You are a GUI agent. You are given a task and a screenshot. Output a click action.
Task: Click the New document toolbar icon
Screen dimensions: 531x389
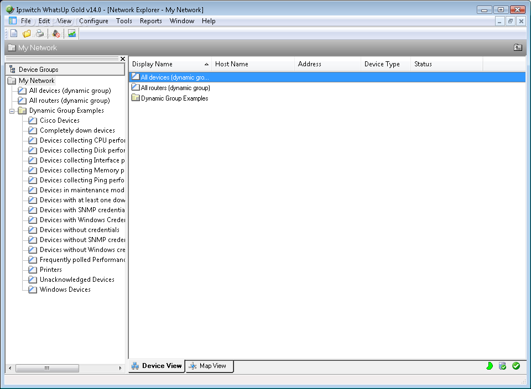(x=14, y=34)
